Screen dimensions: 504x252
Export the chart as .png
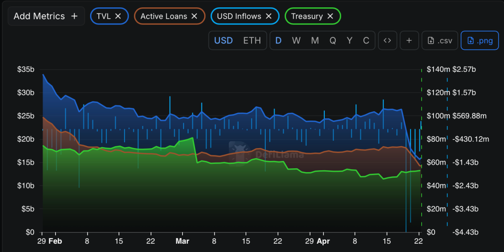[x=479, y=40]
